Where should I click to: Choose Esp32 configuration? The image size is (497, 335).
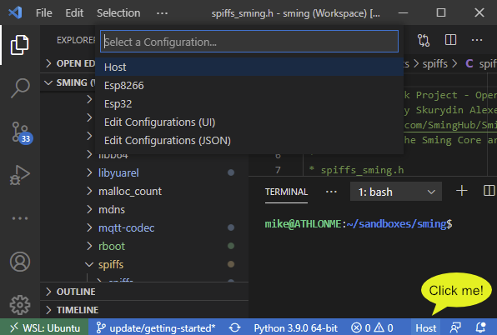(249, 103)
